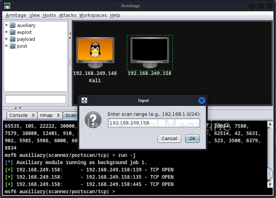
Task: Click the console scrollbar down arrow
Action: pos(270,185)
